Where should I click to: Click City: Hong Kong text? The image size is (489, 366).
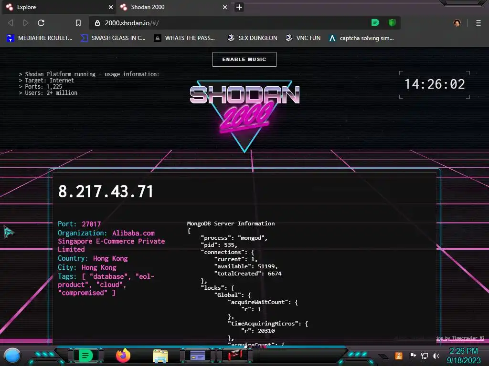87,267
